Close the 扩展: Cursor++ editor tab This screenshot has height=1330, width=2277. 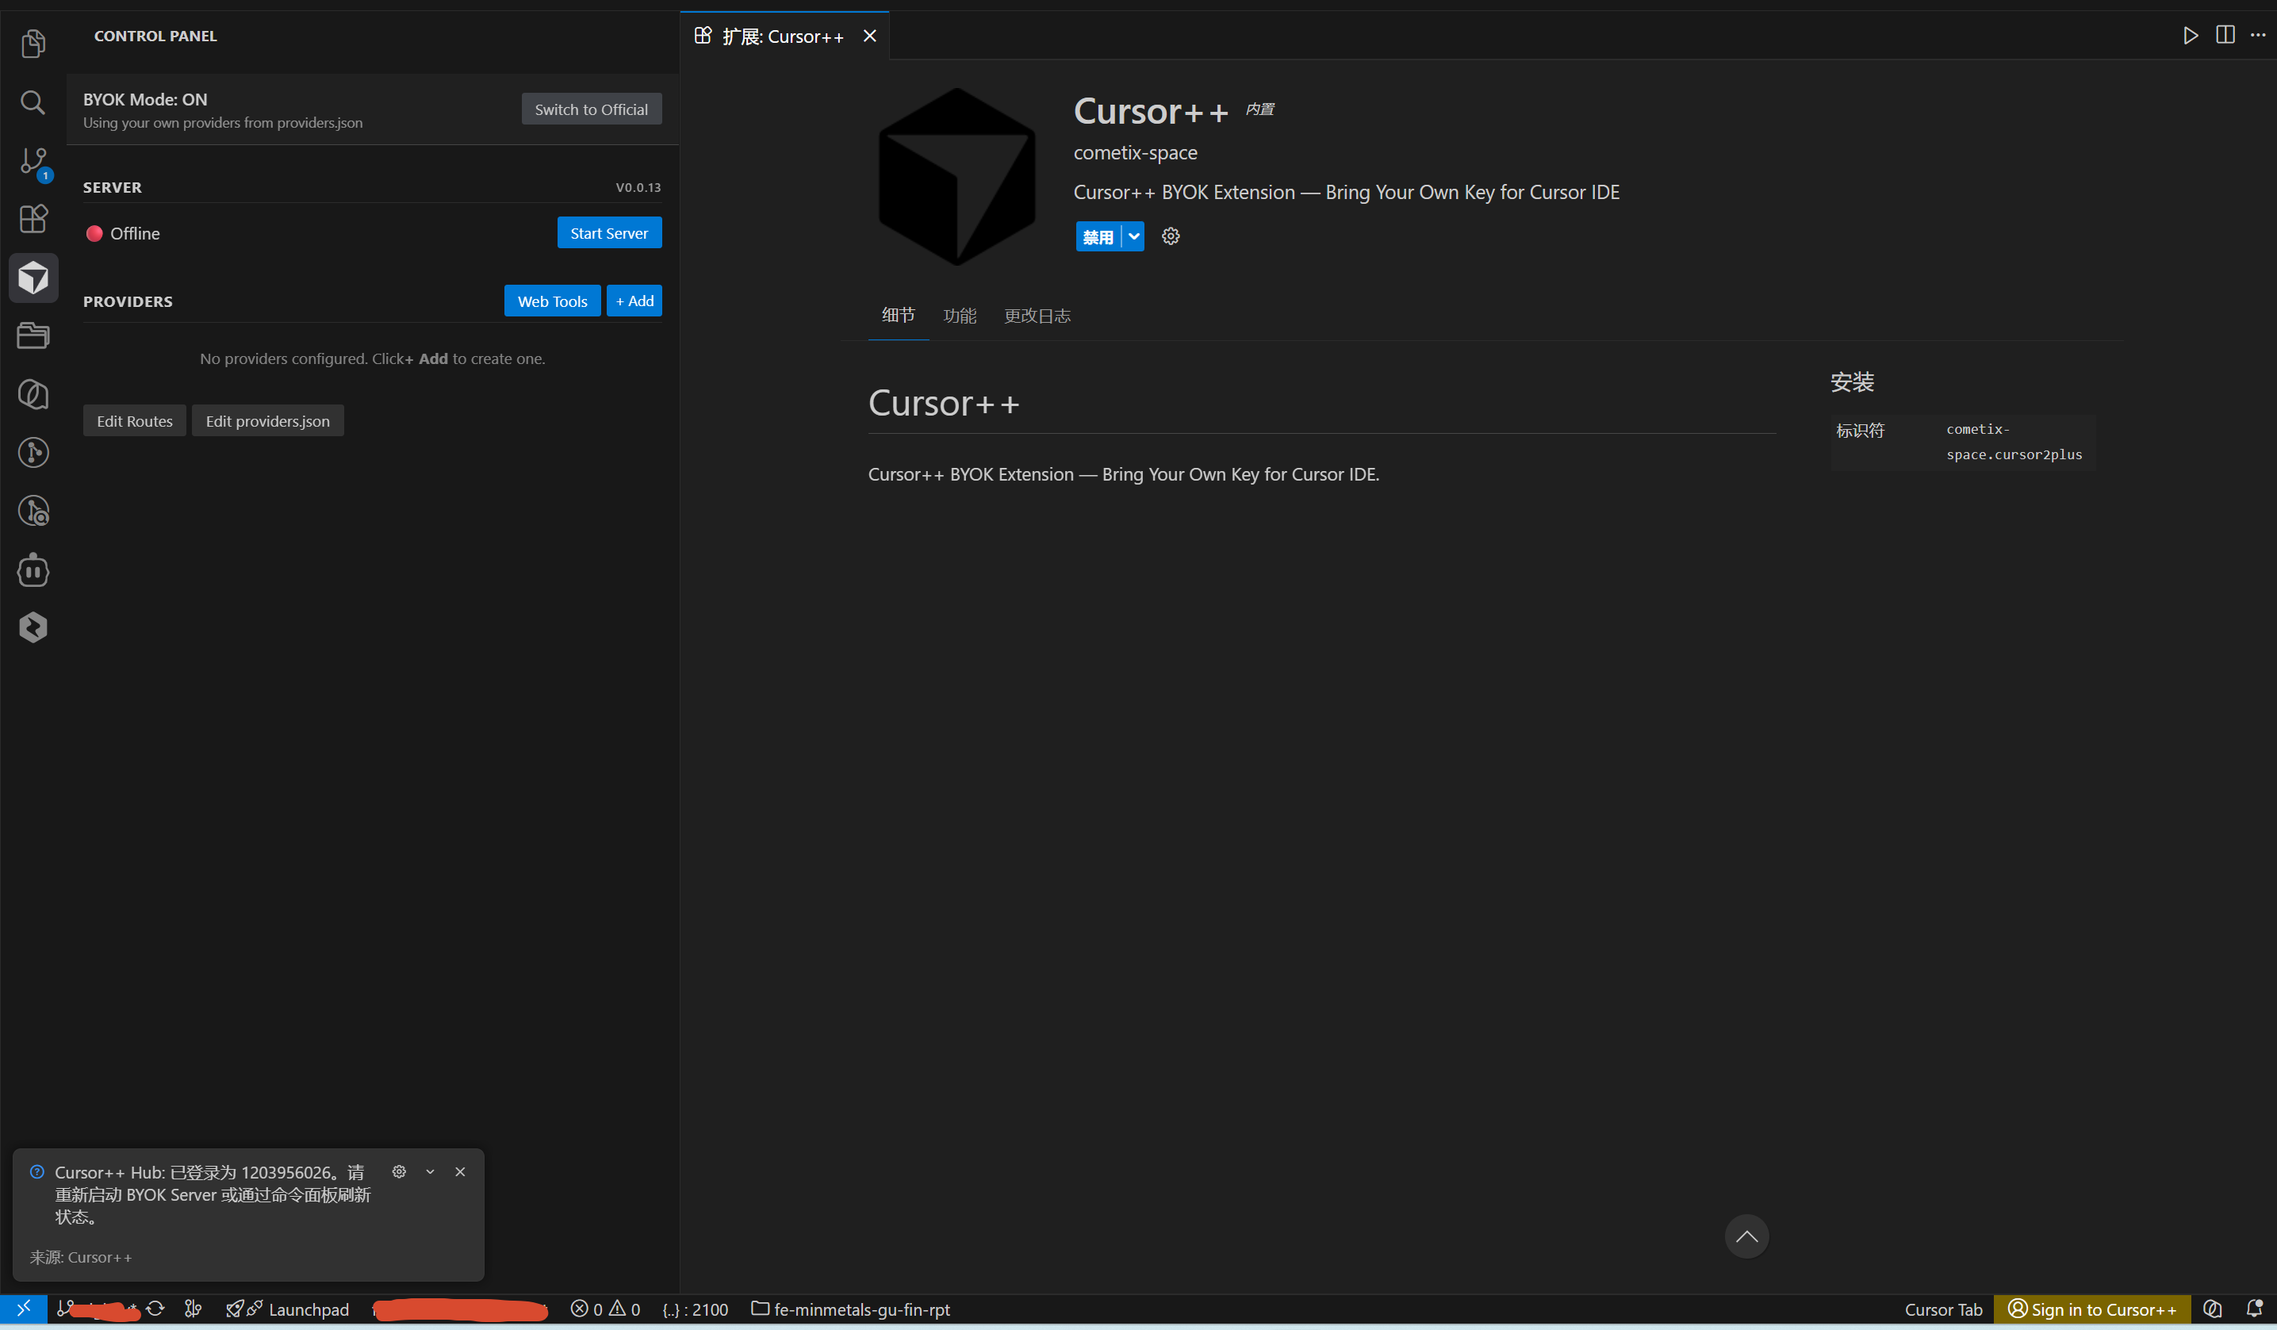coord(869,36)
